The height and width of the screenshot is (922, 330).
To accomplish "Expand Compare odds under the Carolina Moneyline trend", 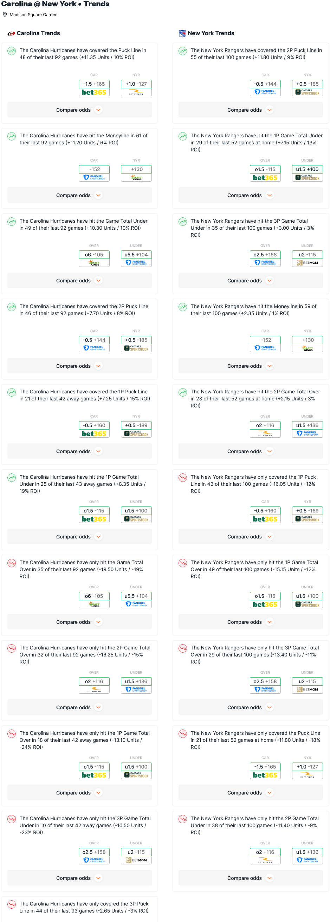I will (x=79, y=195).
